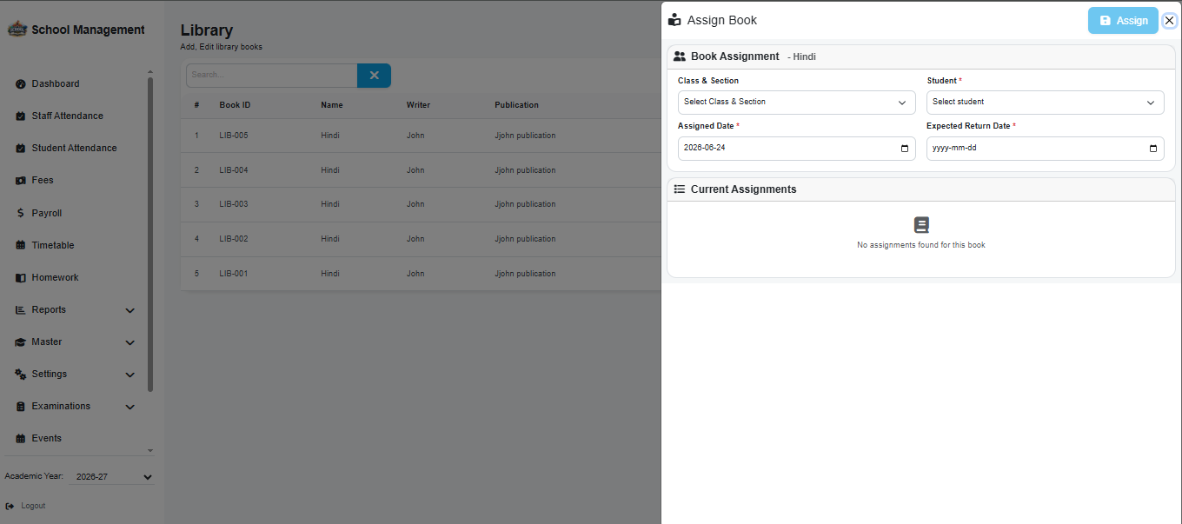
Task: Click the Master graduation cap icon
Action: (x=21, y=342)
